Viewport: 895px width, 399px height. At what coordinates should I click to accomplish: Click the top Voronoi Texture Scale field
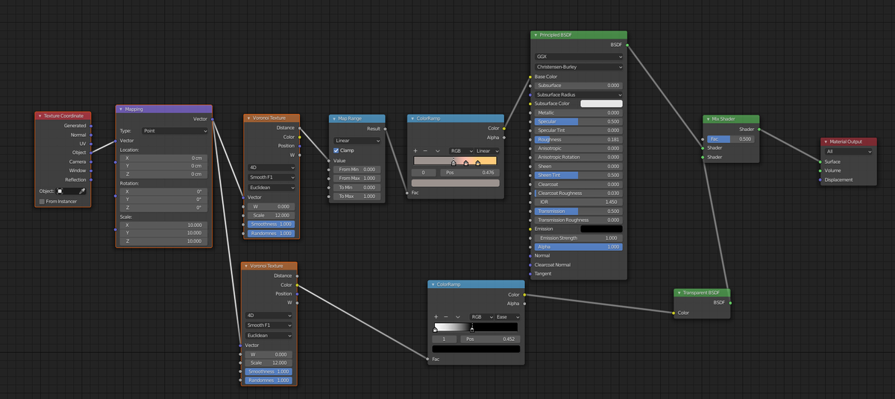pos(270,215)
